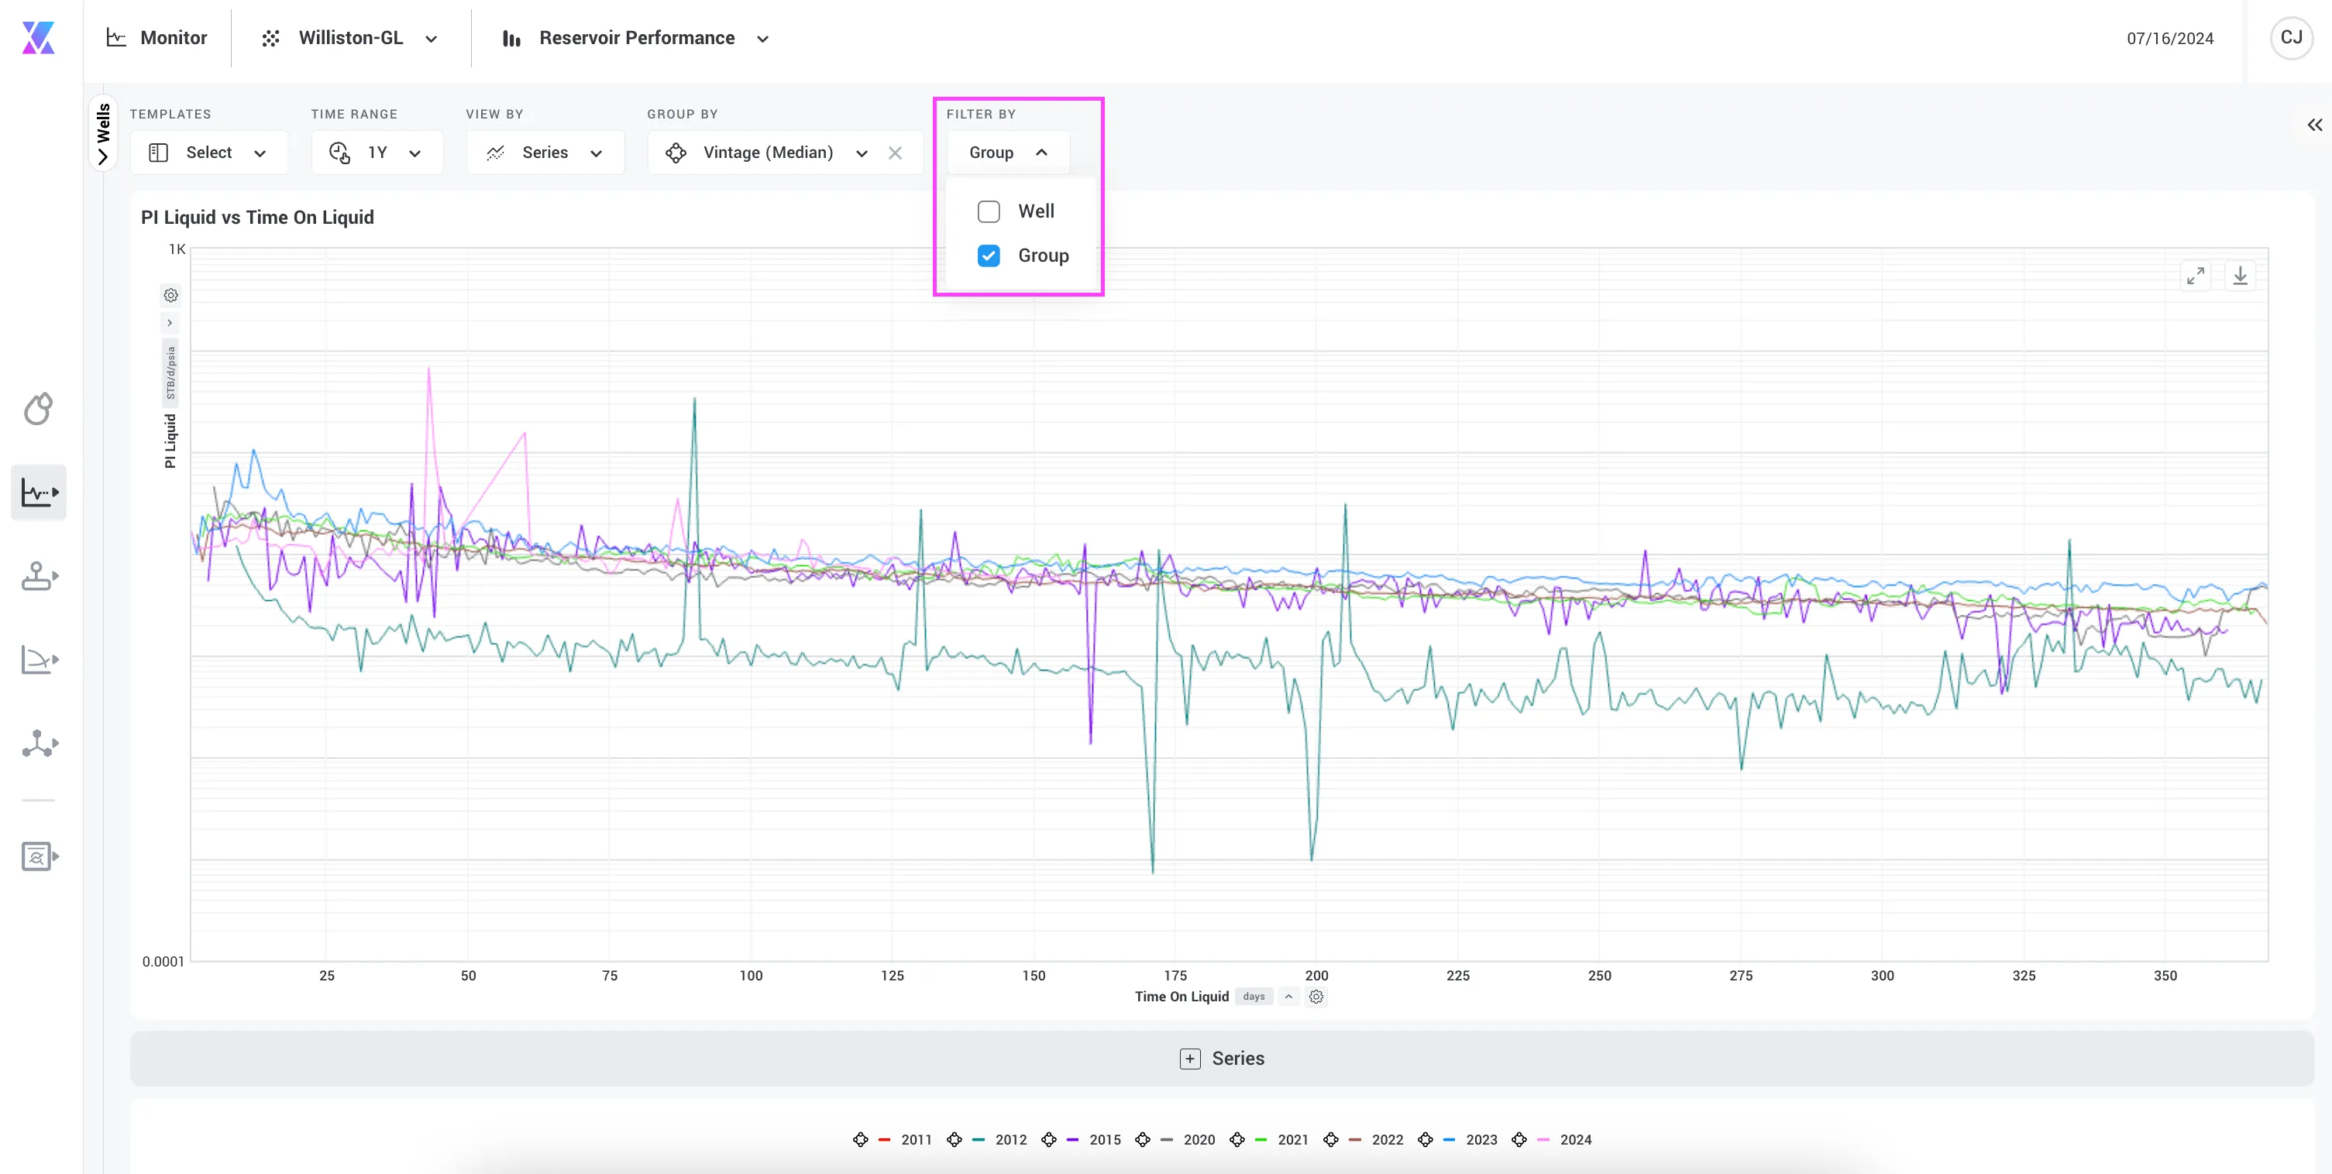The width and height of the screenshot is (2332, 1174).
Task: Open the report chart sidebar icon
Action: [x=39, y=856]
